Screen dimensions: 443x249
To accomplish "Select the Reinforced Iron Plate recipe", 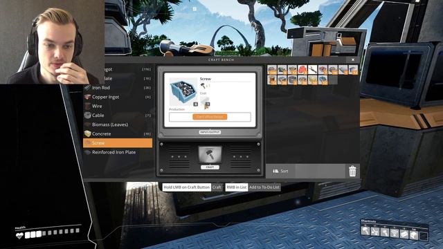I will (118, 152).
